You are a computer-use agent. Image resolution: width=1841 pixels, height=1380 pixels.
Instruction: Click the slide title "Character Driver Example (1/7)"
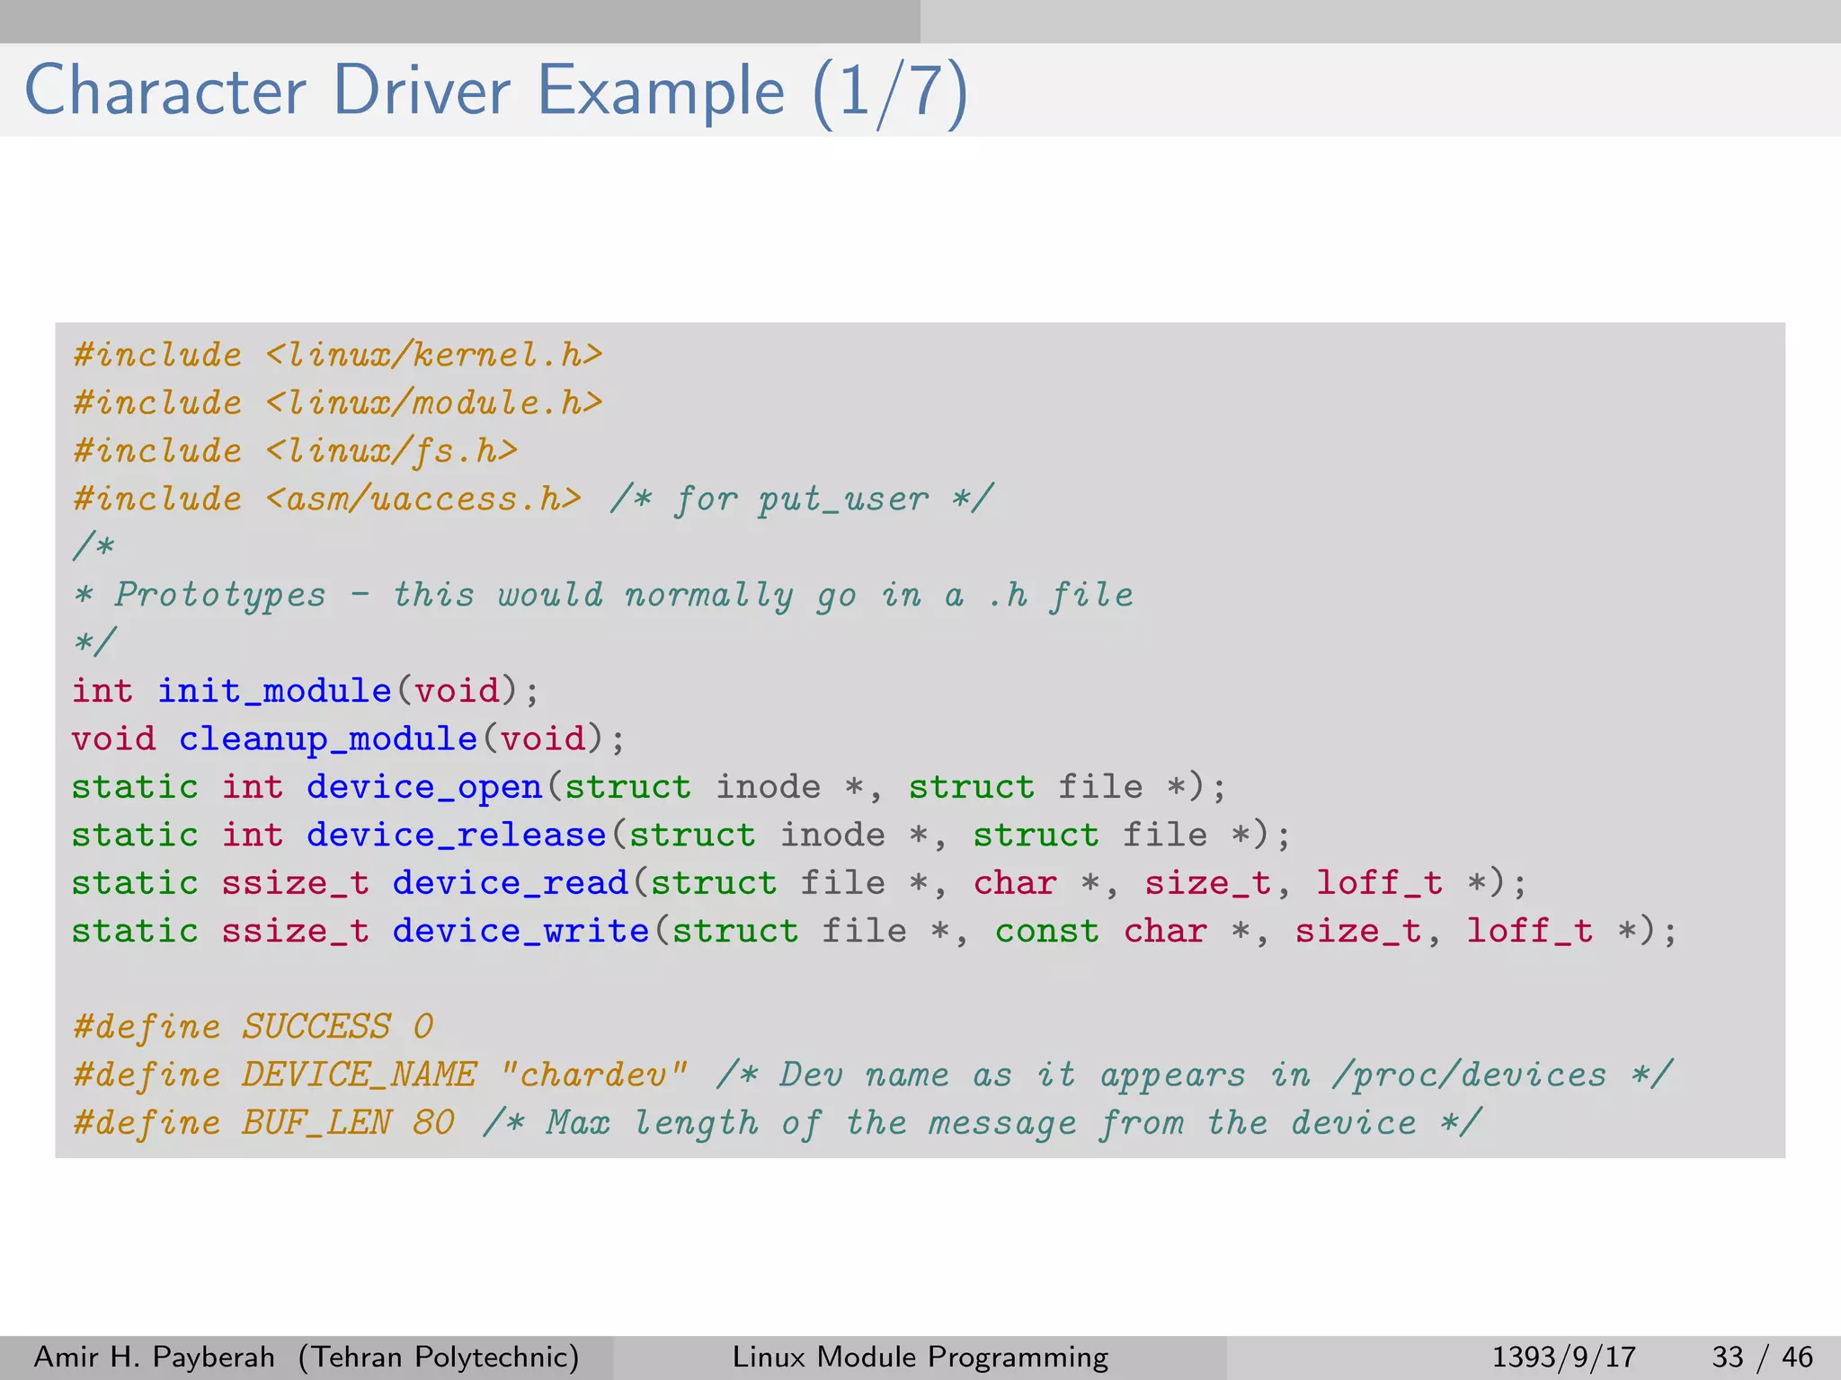click(496, 92)
